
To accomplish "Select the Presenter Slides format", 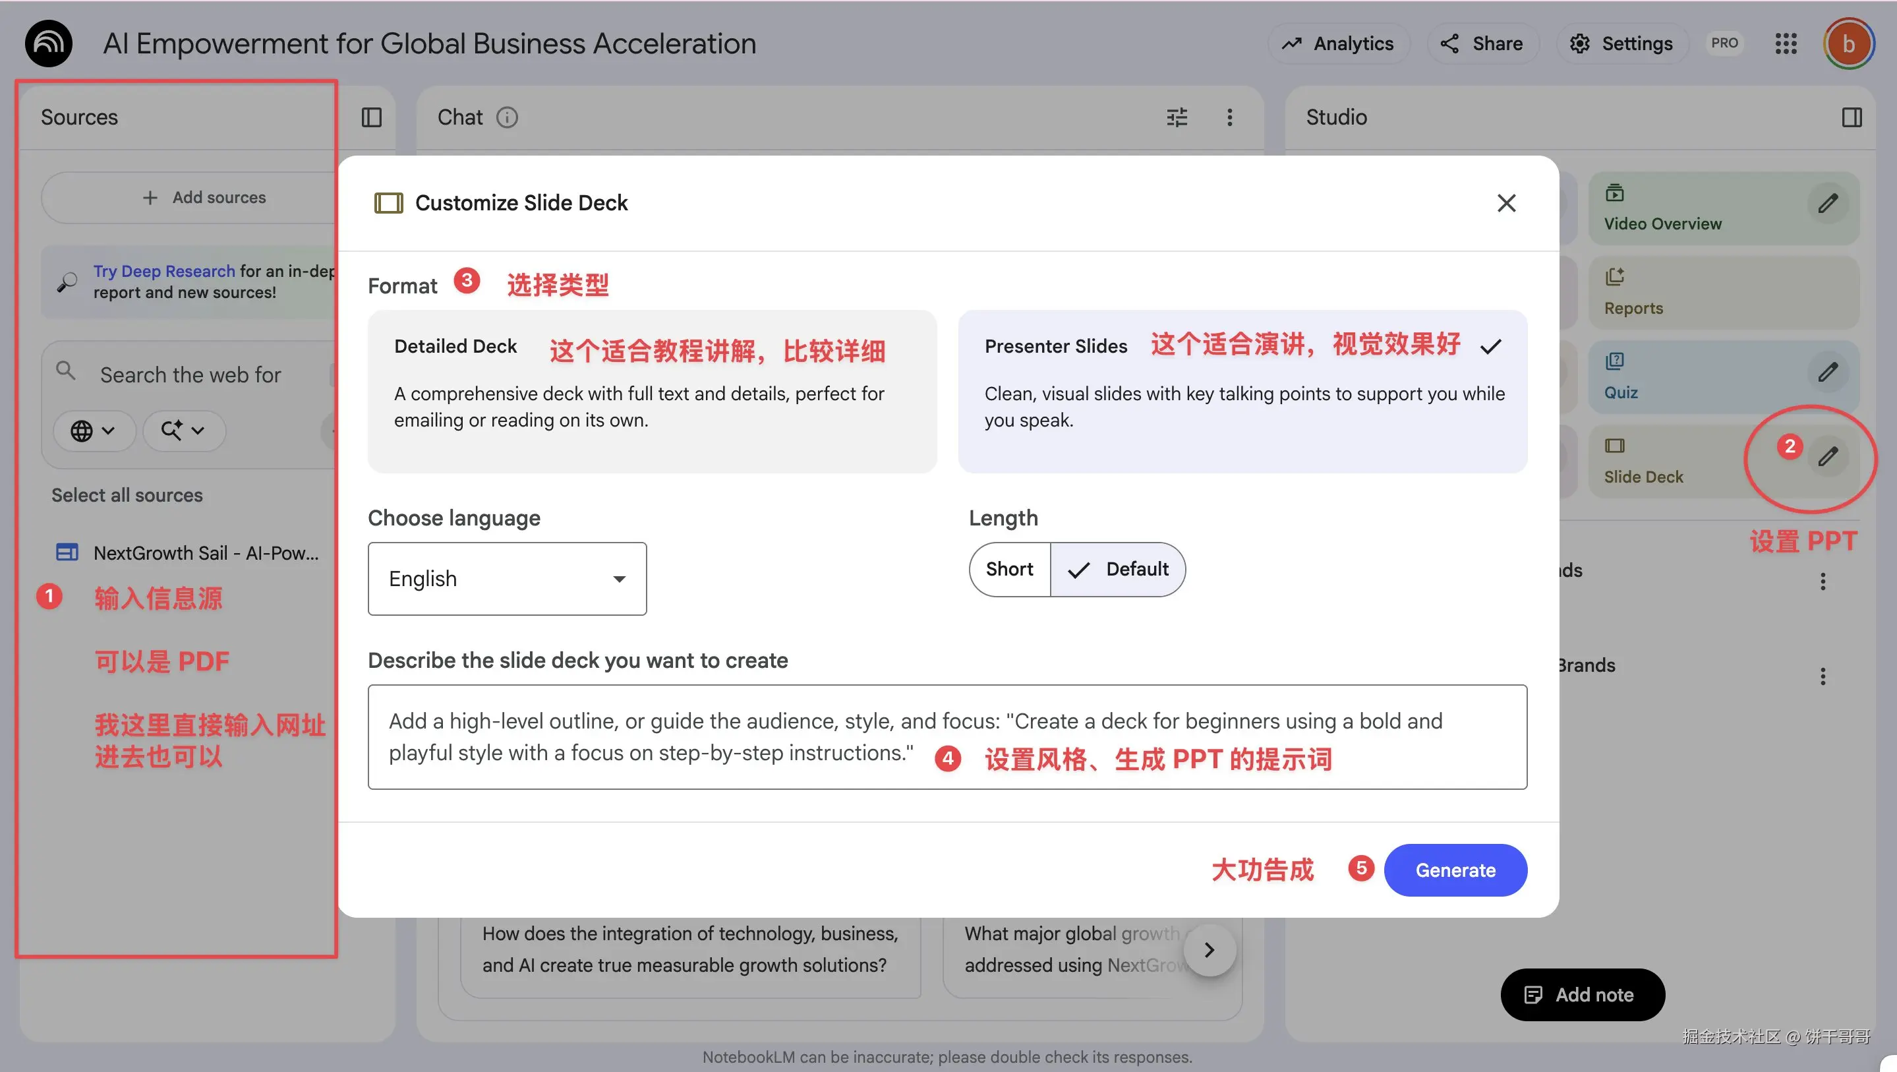I will (1242, 391).
